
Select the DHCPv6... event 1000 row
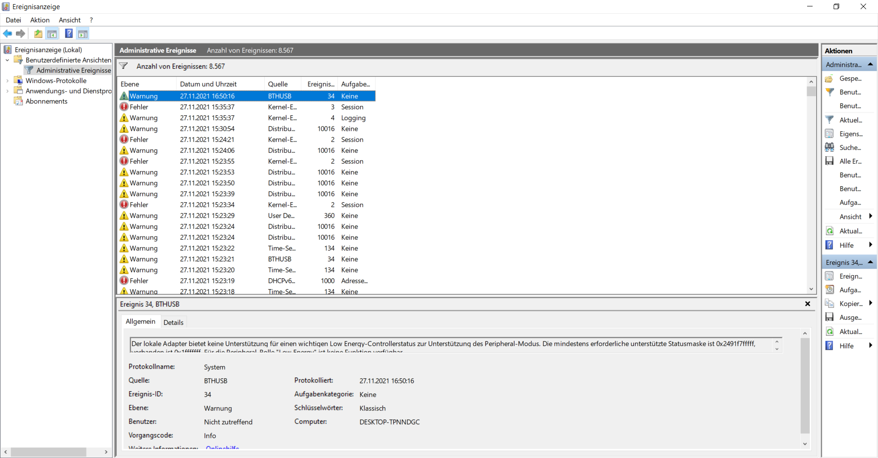click(246, 281)
